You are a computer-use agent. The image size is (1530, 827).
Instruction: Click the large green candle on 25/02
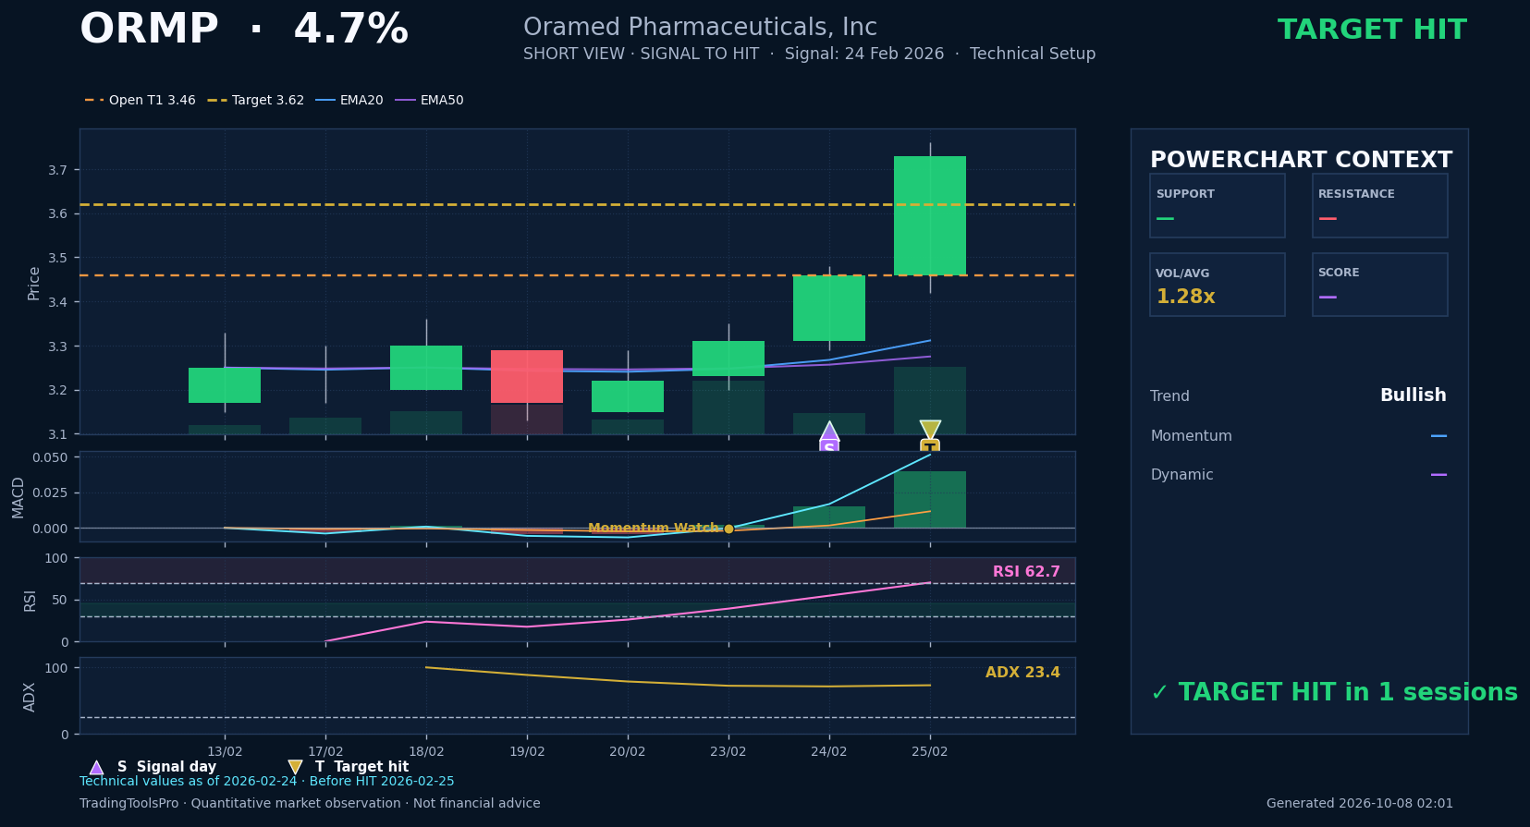pyautogui.click(x=930, y=215)
